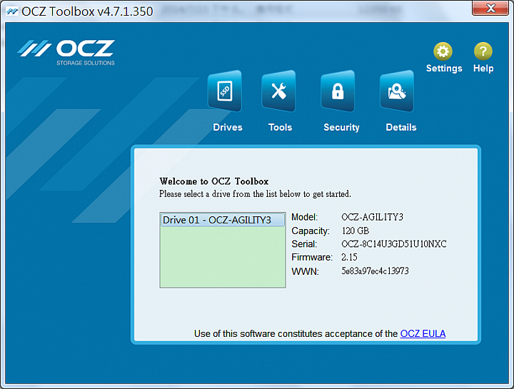Viewport: 514px width, 389px height.
Task: Click the 'Please select a drive' instruction text
Action: pos(255,194)
